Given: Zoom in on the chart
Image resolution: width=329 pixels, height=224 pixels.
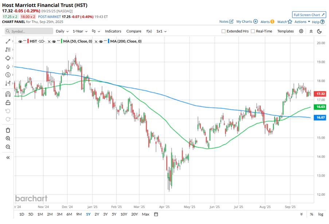Looking at the screenshot, I should click(8, 139).
